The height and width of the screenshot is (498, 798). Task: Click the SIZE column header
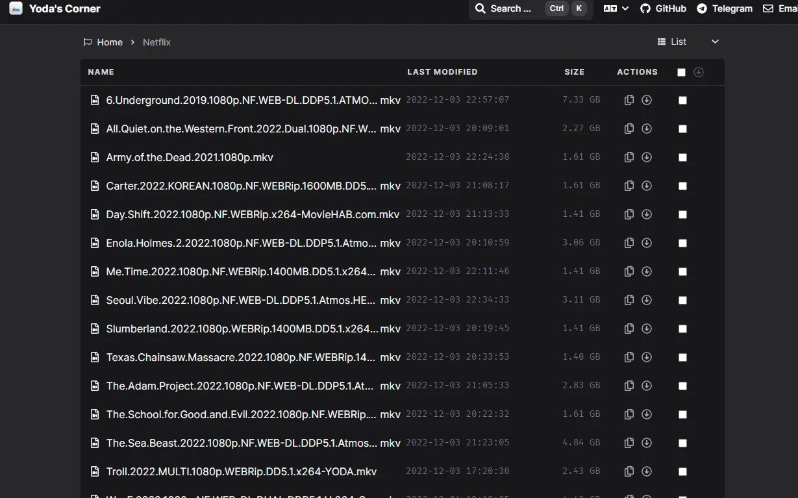point(574,72)
